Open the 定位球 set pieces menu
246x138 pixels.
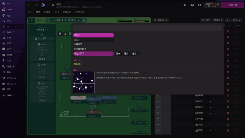click(48, 12)
